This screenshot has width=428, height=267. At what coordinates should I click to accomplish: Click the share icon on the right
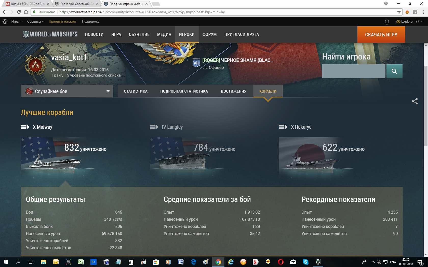tap(414, 101)
